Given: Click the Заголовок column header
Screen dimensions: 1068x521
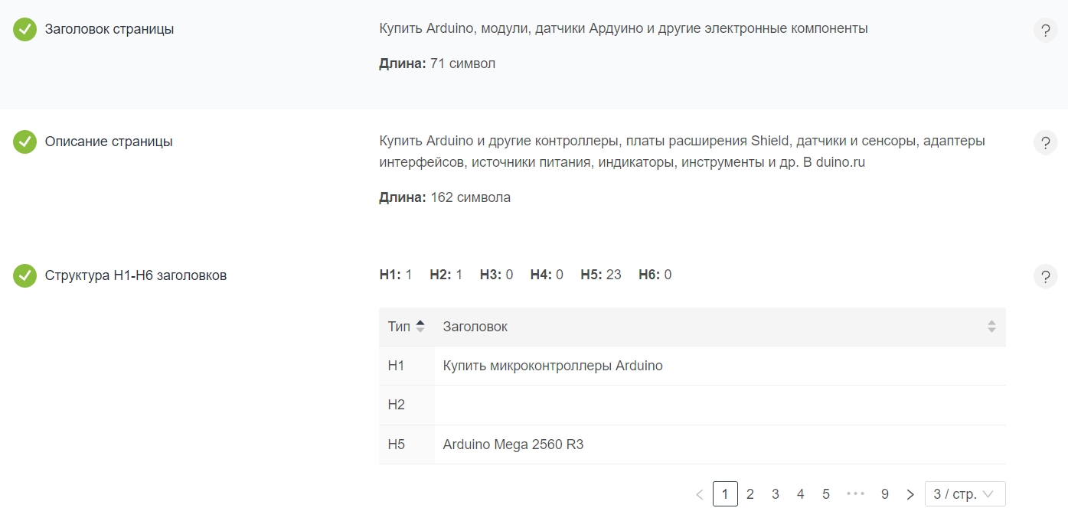Looking at the screenshot, I should (x=720, y=327).
